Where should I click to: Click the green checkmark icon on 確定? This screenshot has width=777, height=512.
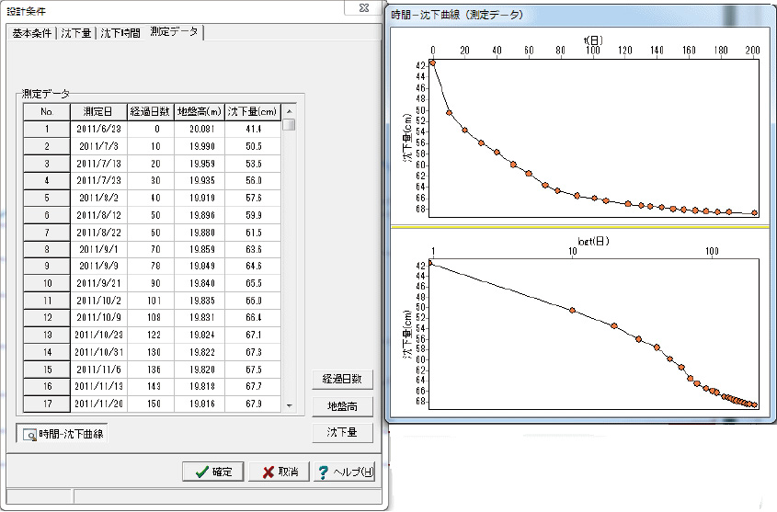[201, 472]
